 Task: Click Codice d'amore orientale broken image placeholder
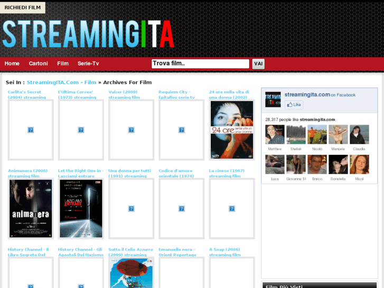[x=182, y=209]
